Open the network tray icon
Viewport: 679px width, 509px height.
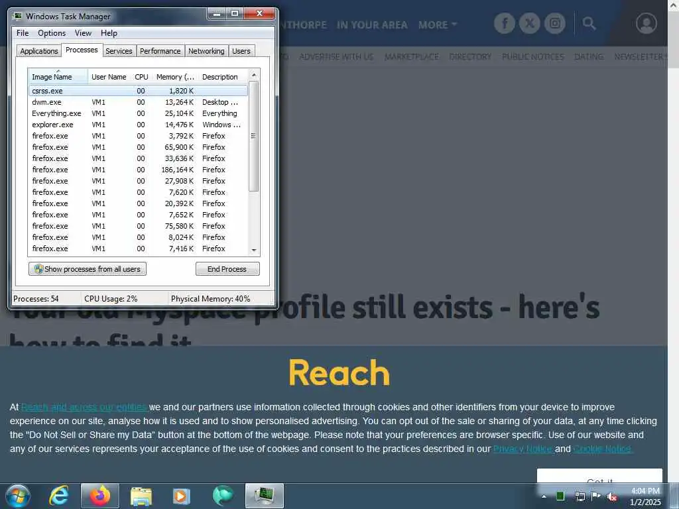click(x=580, y=496)
